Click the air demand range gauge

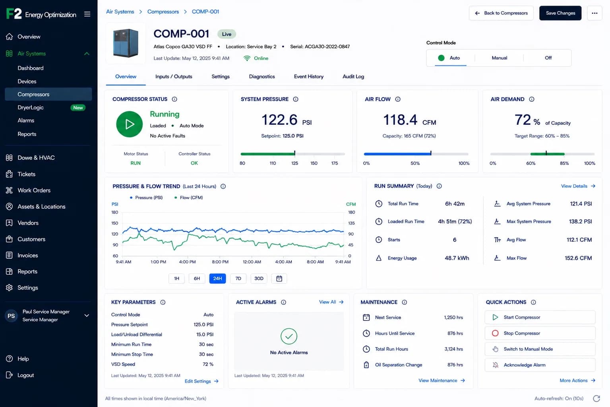(542, 154)
